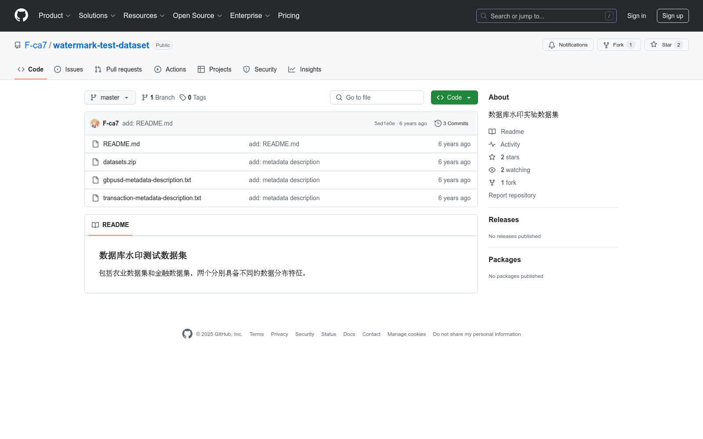Open gbpusd-metadata-description.txt file
The width and height of the screenshot is (703, 439).
point(147,180)
